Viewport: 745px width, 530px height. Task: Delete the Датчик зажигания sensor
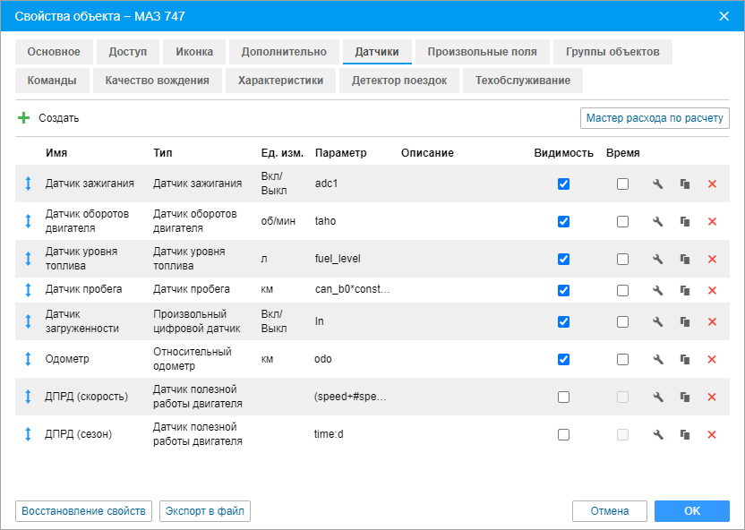712,184
